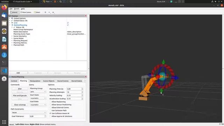Switch to Visual Studio Code in dock

4,71
